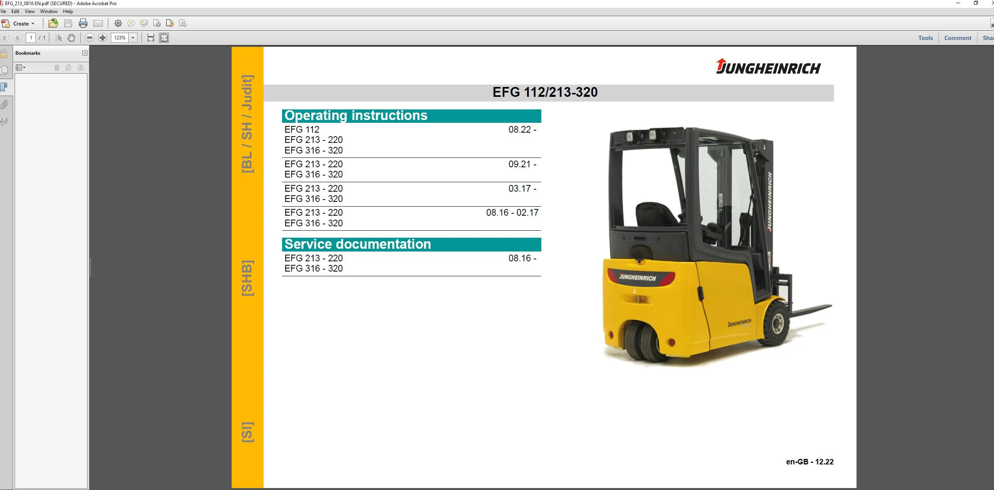Screen dimensions: 994x490
Task: Click the [SI] vertical side label
Action: point(247,432)
